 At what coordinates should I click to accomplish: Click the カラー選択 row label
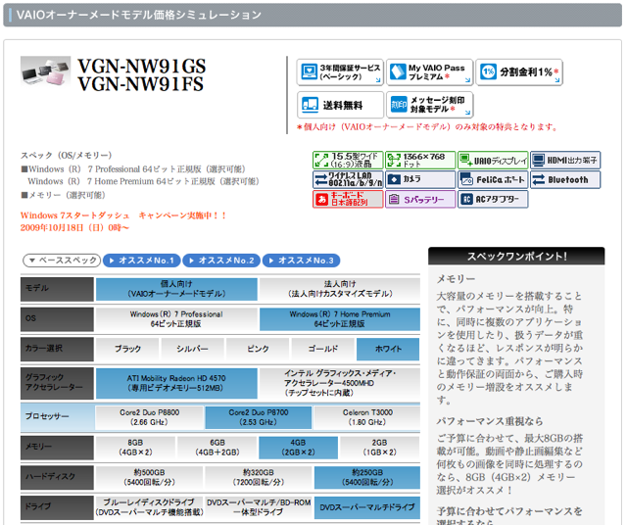pyautogui.click(x=57, y=349)
